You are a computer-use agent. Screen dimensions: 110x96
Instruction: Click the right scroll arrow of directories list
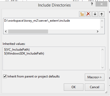pyautogui.click(x=98, y=31)
